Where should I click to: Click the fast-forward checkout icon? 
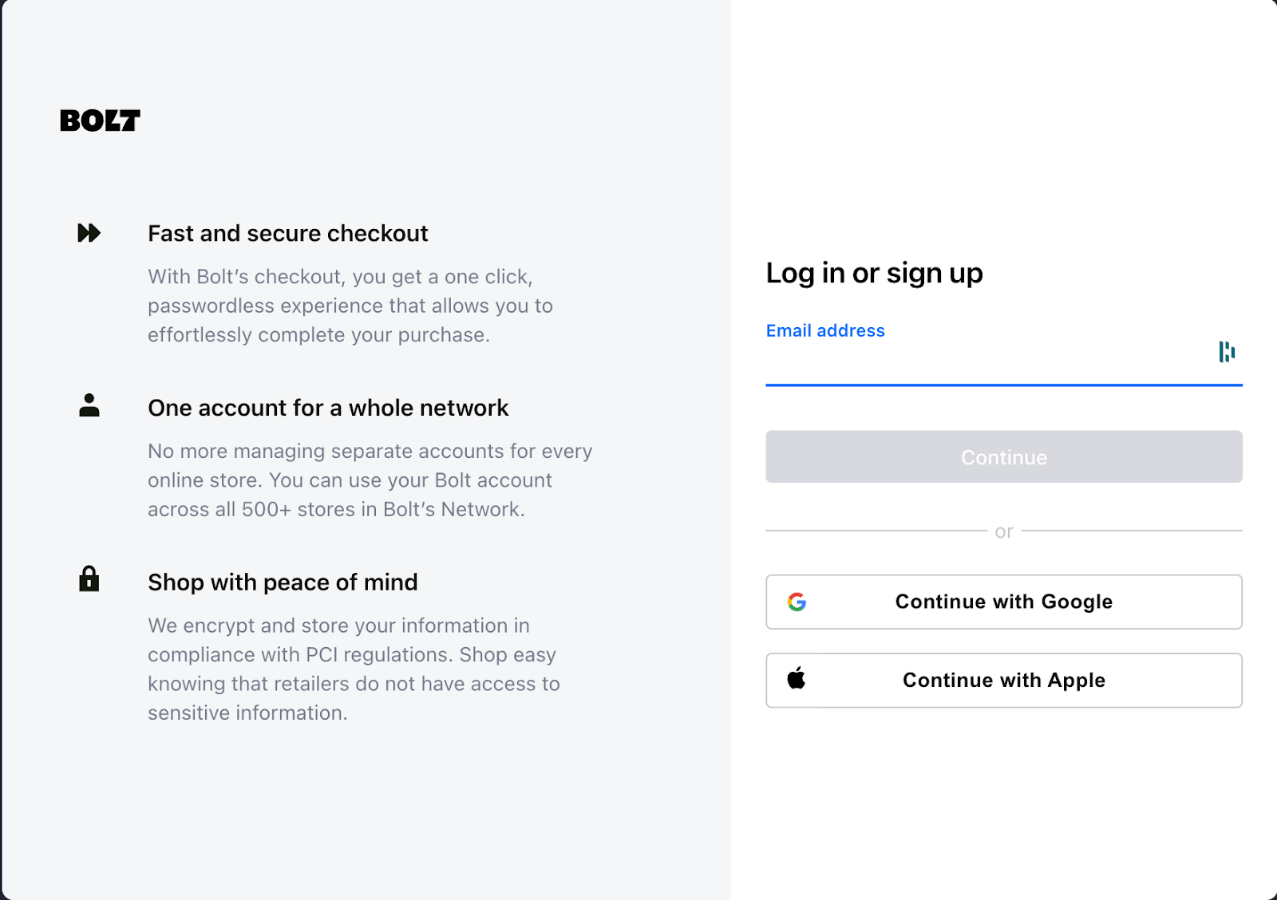coord(89,233)
